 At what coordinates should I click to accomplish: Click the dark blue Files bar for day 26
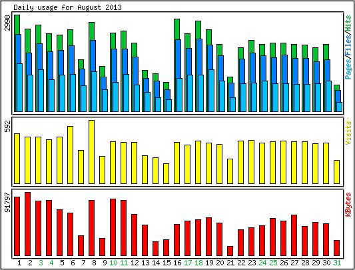tap(285, 69)
